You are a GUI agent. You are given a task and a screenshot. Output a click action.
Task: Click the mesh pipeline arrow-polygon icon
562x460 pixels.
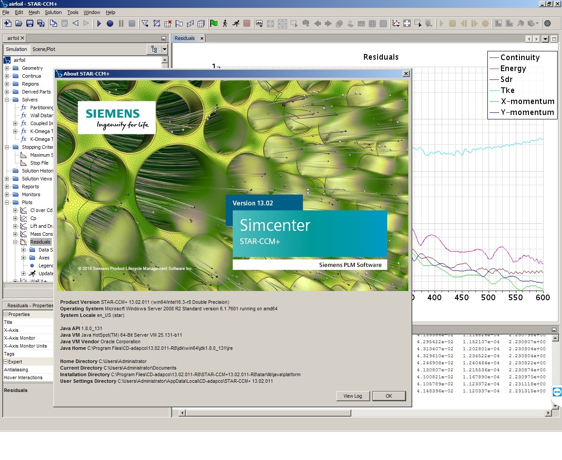click(145, 23)
